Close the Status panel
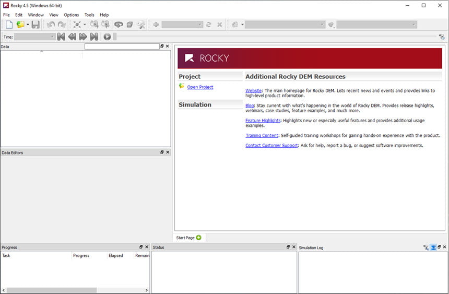This screenshot has width=449, height=294. [294, 246]
